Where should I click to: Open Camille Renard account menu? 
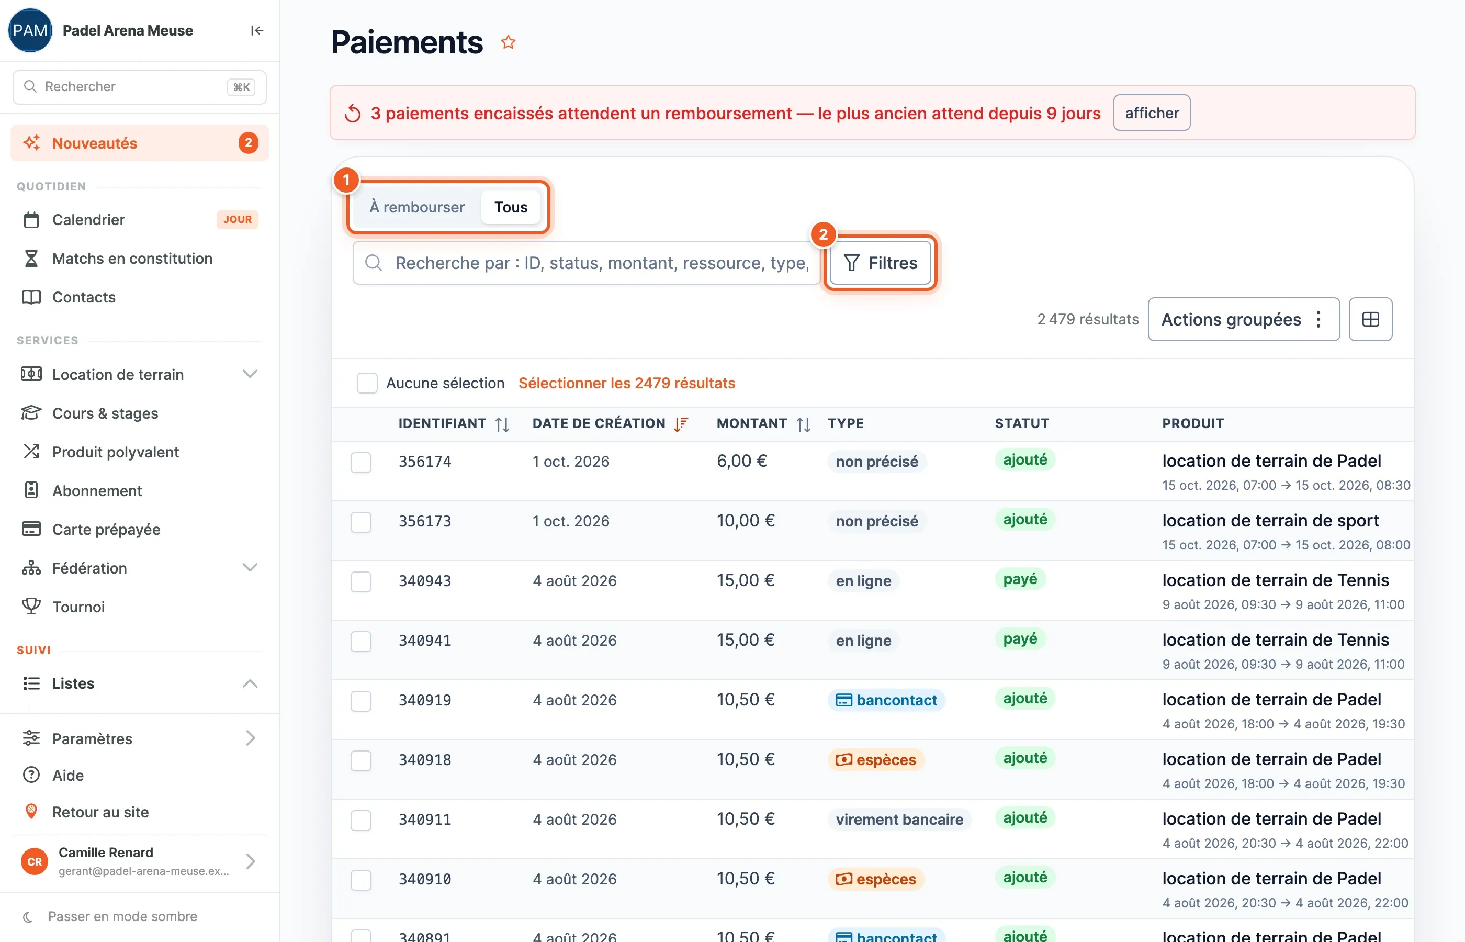[140, 861]
